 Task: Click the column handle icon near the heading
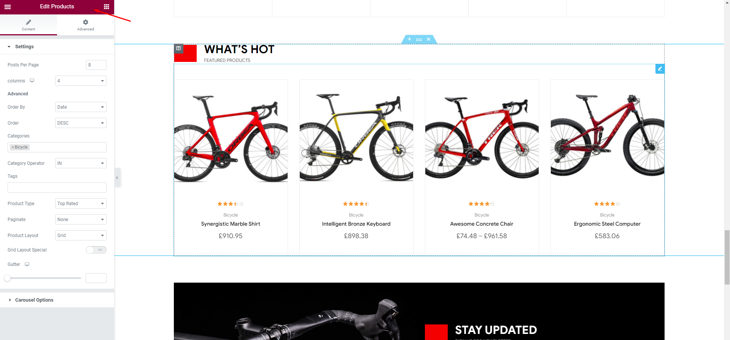[178, 48]
